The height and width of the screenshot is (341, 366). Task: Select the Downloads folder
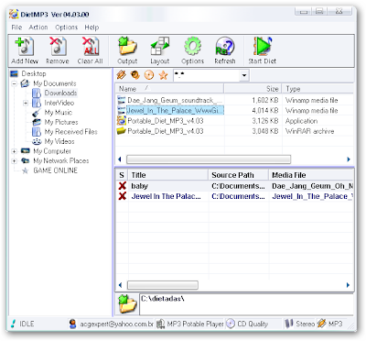pos(60,93)
